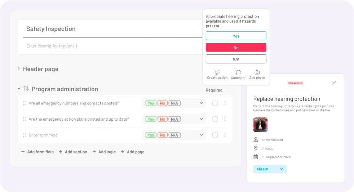Tick Required checkbox for emergency numbers question
This screenshot has width=354, height=192.
click(x=215, y=103)
